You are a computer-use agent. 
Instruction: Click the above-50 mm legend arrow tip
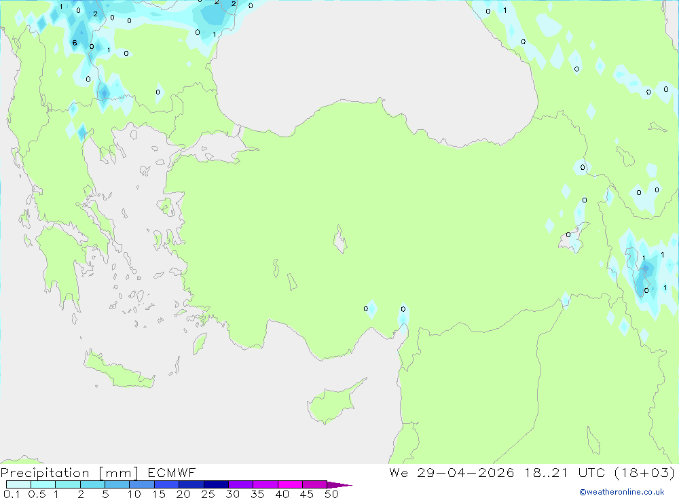click(x=340, y=485)
